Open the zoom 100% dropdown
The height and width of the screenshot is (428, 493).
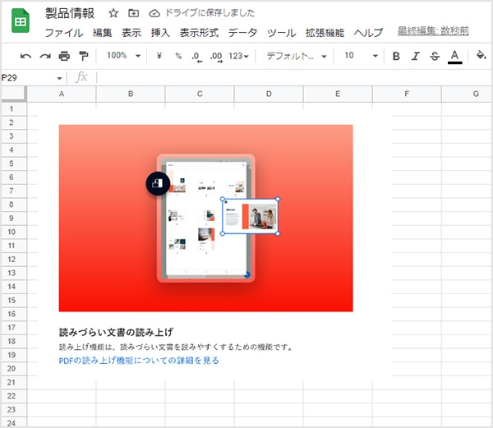[x=123, y=56]
